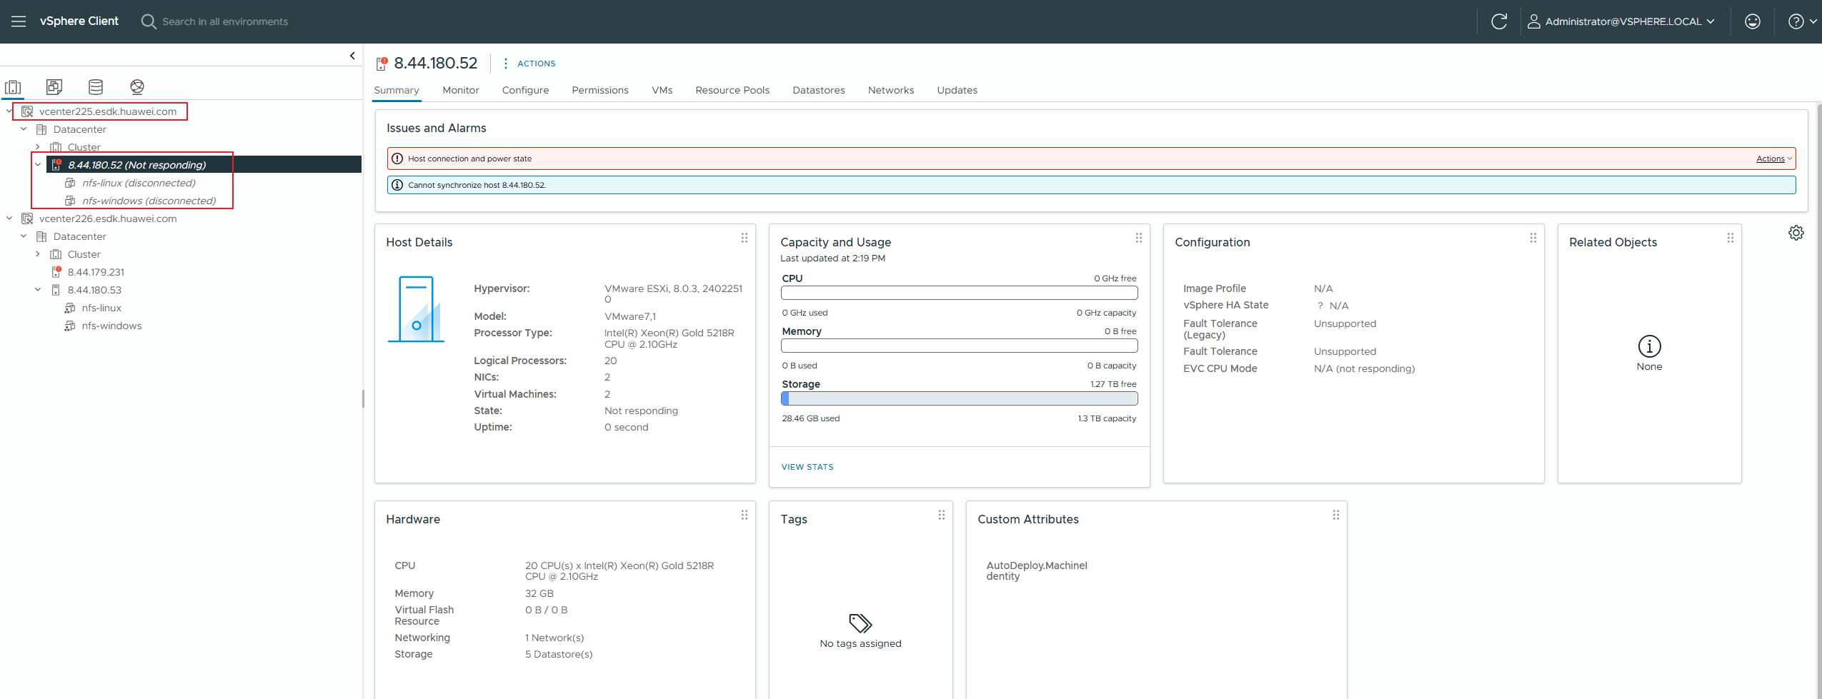Expand the Cluster under vcenter226 Datacenter
This screenshot has height=699, width=1822.
coord(37,254)
